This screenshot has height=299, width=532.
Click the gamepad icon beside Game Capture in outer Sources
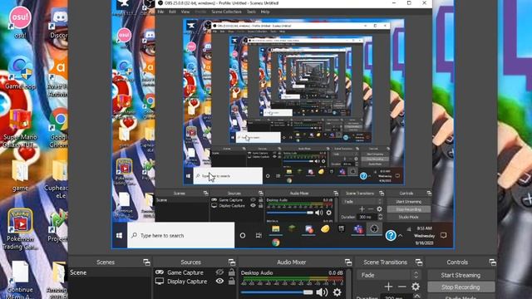(160, 272)
